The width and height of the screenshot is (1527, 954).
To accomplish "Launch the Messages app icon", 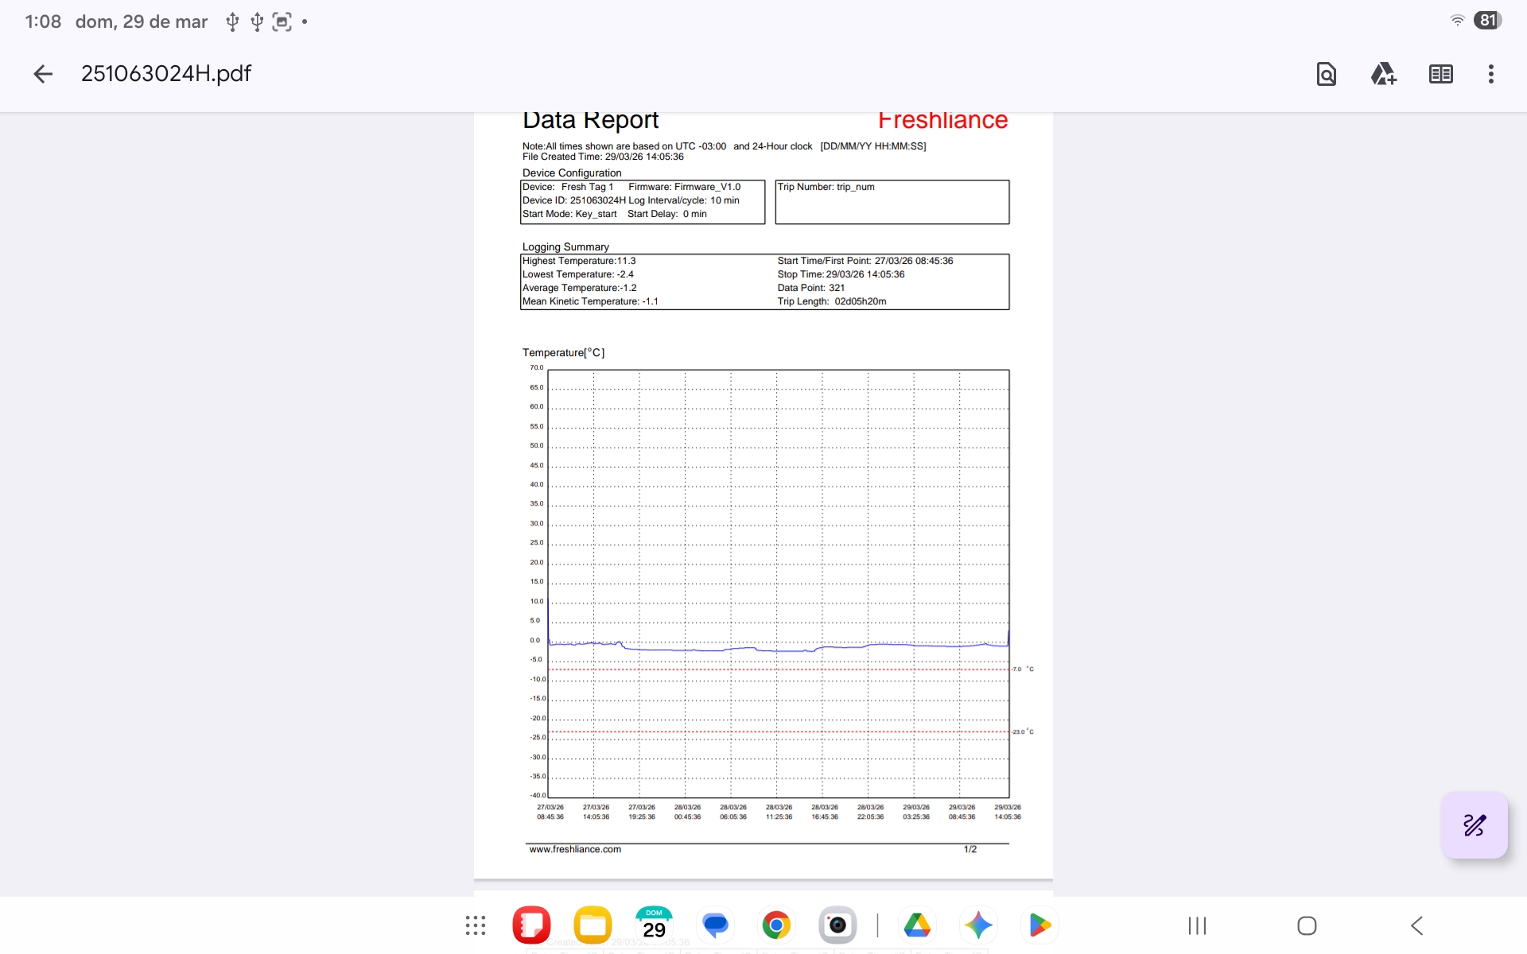I will pyautogui.click(x=715, y=925).
